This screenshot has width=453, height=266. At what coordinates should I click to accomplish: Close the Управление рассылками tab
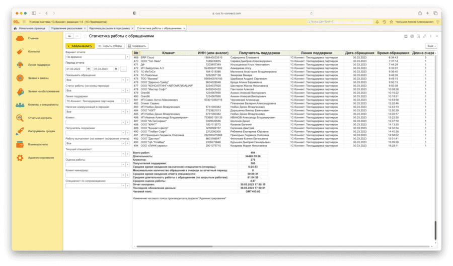pyautogui.click(x=85, y=29)
